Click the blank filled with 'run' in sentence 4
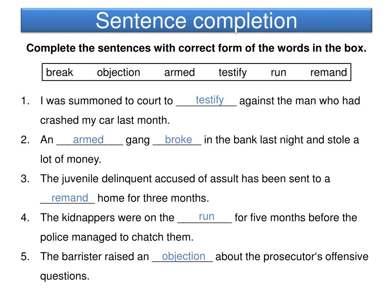The width and height of the screenshot is (390, 292). click(205, 217)
